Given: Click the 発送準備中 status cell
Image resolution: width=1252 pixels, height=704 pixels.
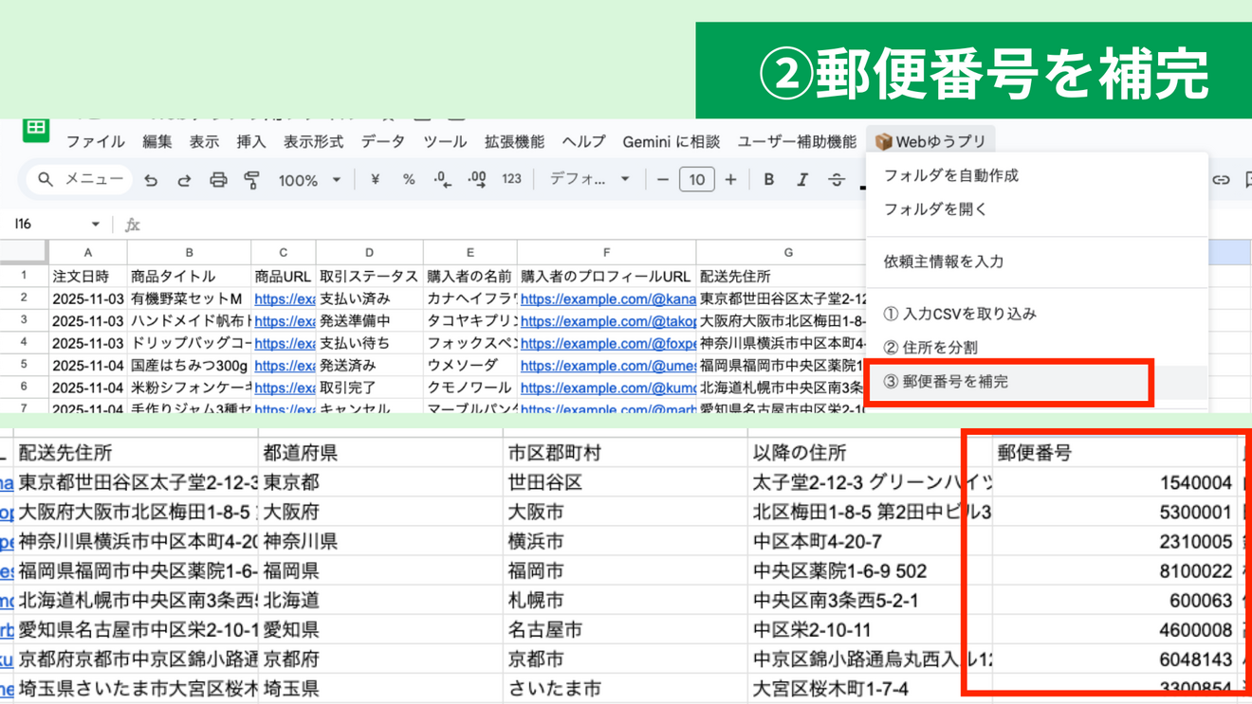Looking at the screenshot, I should (x=369, y=321).
